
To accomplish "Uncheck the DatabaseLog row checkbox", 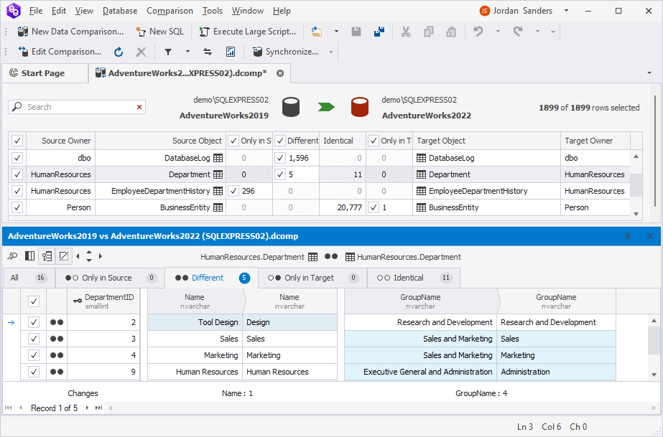I will click(17, 158).
